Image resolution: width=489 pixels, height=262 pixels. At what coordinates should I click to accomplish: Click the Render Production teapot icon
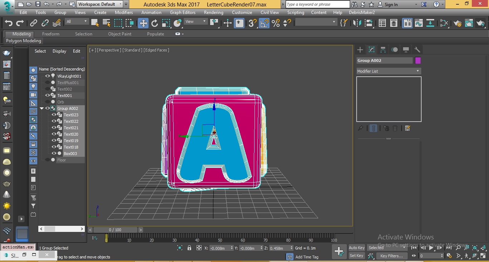tap(480, 23)
